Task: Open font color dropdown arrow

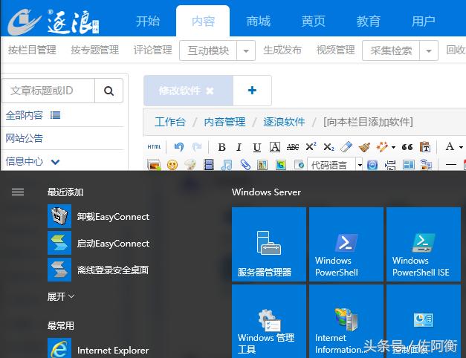Action: 461,147
